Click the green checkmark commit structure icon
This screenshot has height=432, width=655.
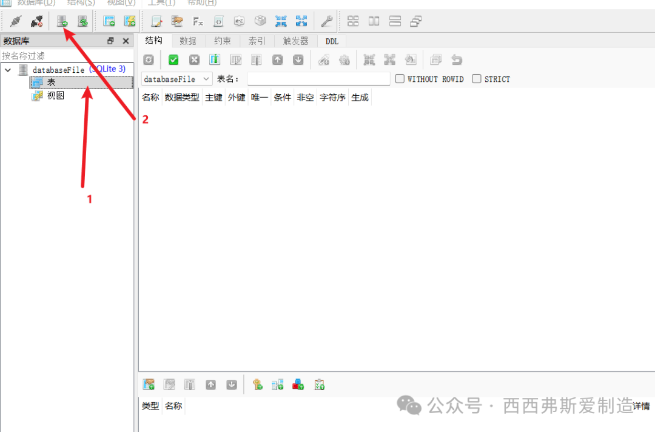(x=173, y=59)
